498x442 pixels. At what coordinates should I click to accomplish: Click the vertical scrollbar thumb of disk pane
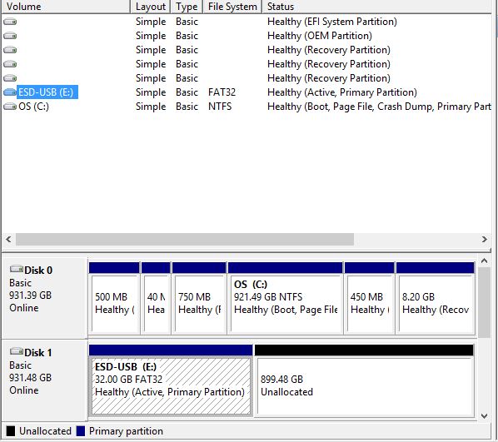pos(484,303)
